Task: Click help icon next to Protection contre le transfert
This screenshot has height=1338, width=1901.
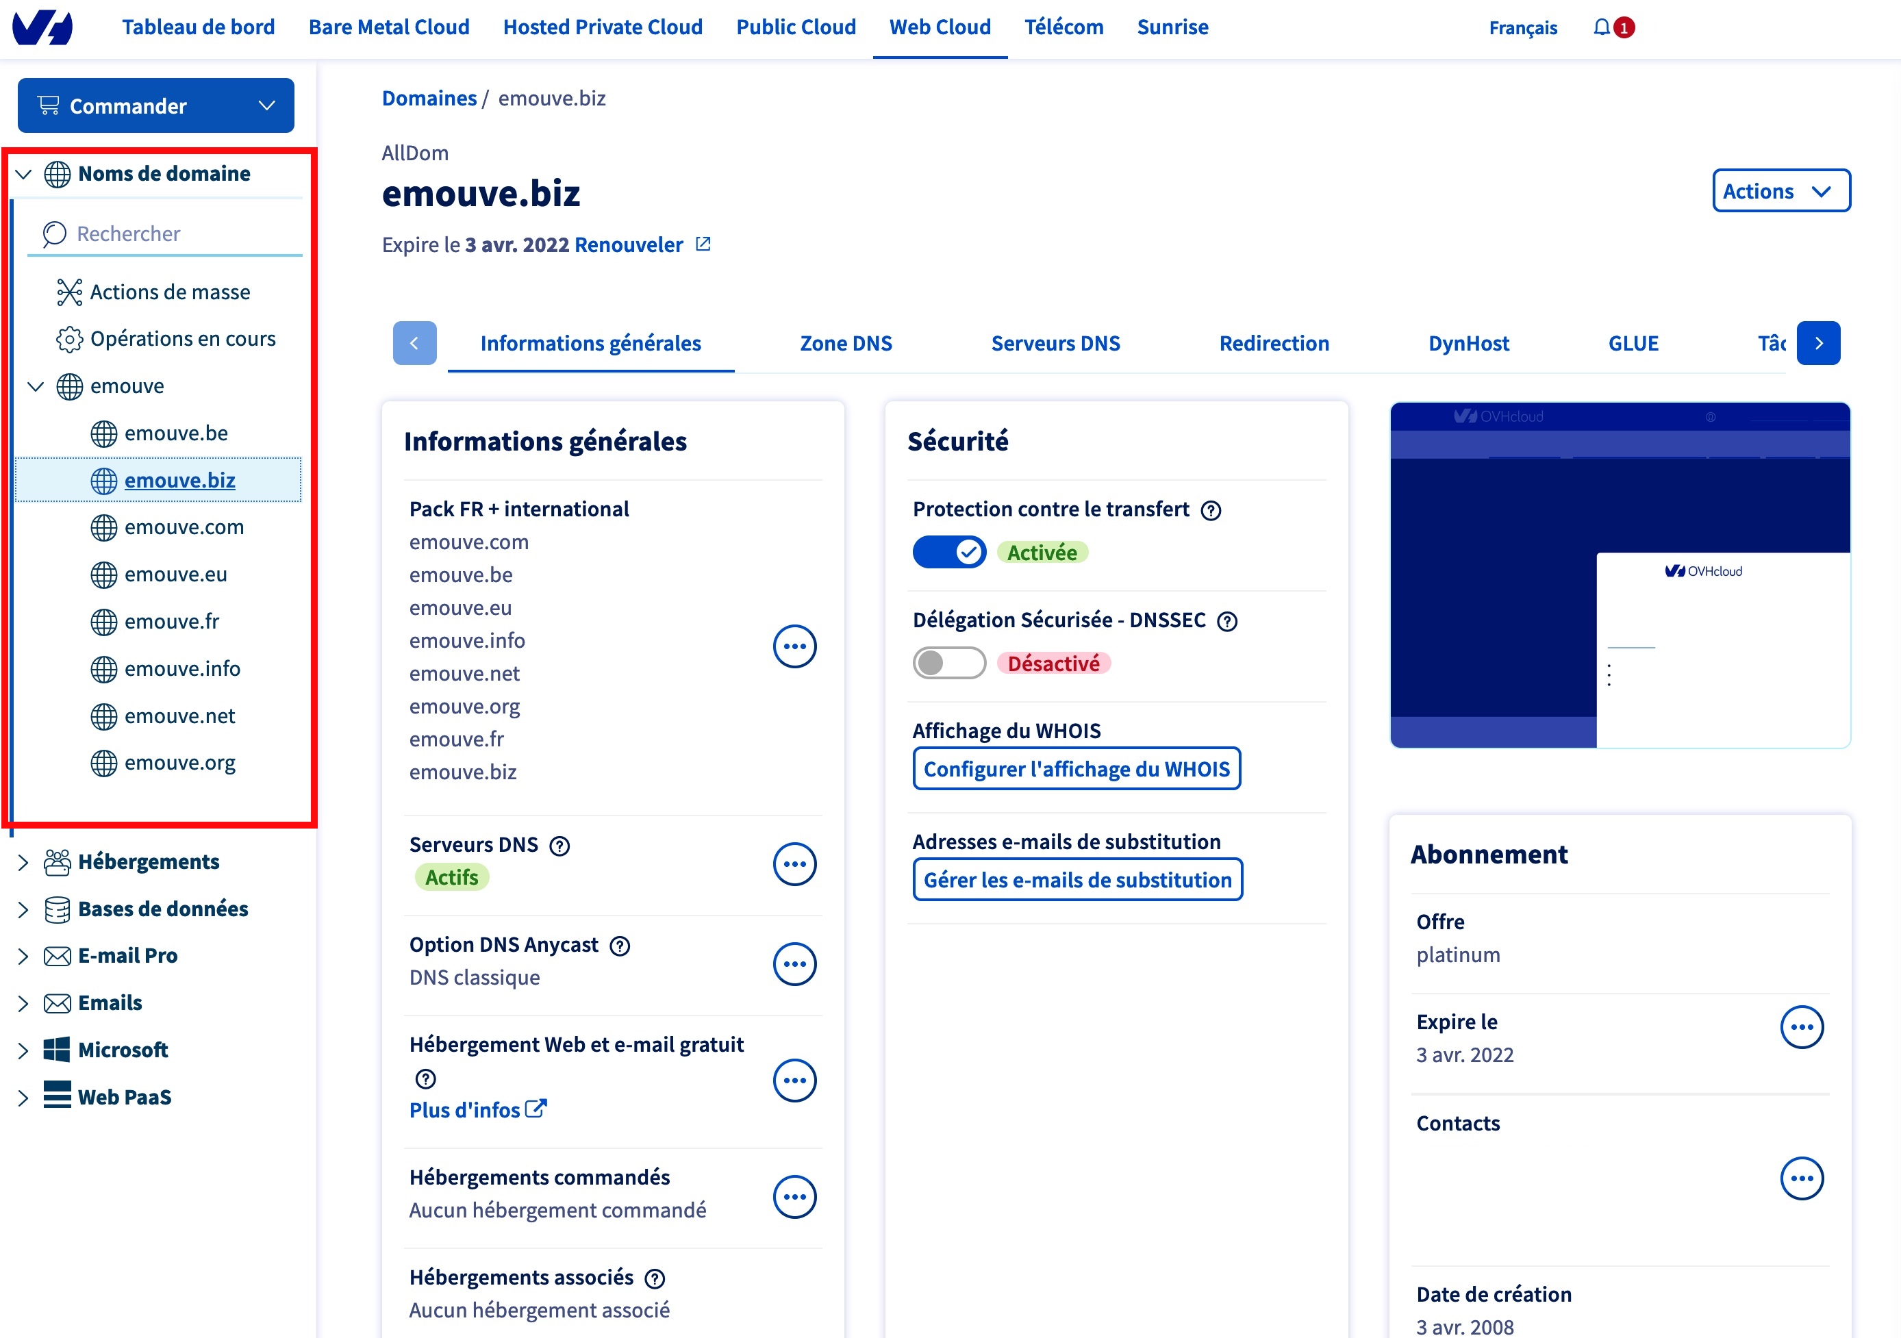Action: click(x=1211, y=510)
